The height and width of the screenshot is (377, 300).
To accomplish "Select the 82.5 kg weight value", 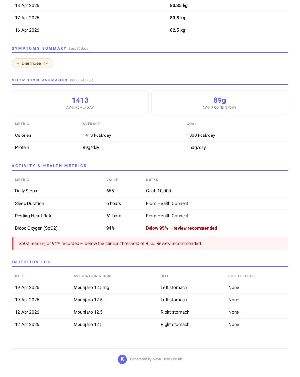I will (x=177, y=30).
